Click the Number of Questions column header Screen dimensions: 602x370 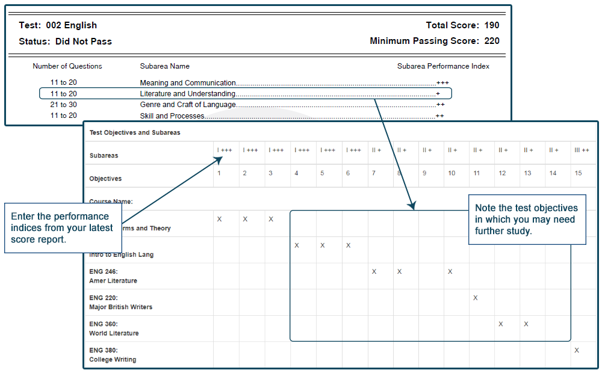click(x=67, y=66)
